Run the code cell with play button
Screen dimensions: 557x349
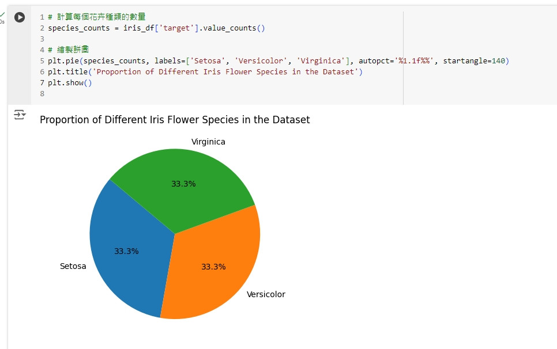coord(20,17)
